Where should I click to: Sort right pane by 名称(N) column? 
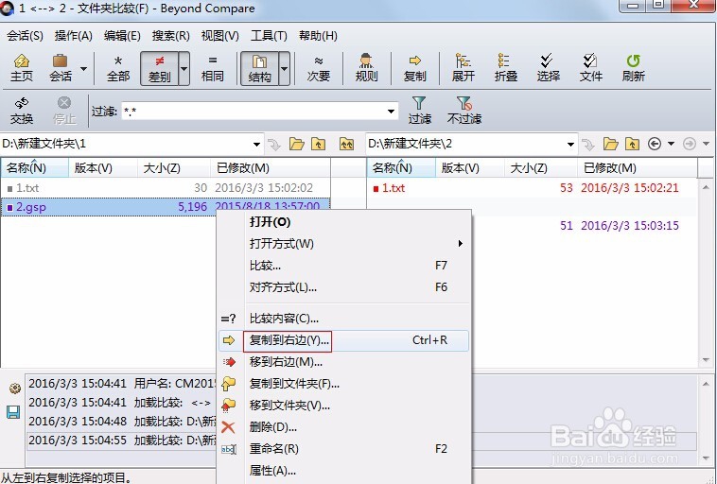point(401,167)
